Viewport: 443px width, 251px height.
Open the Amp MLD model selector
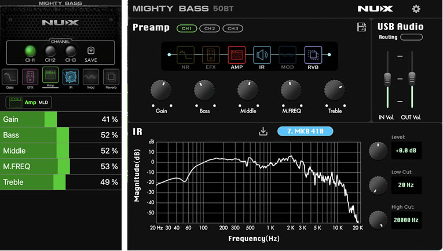[28, 102]
